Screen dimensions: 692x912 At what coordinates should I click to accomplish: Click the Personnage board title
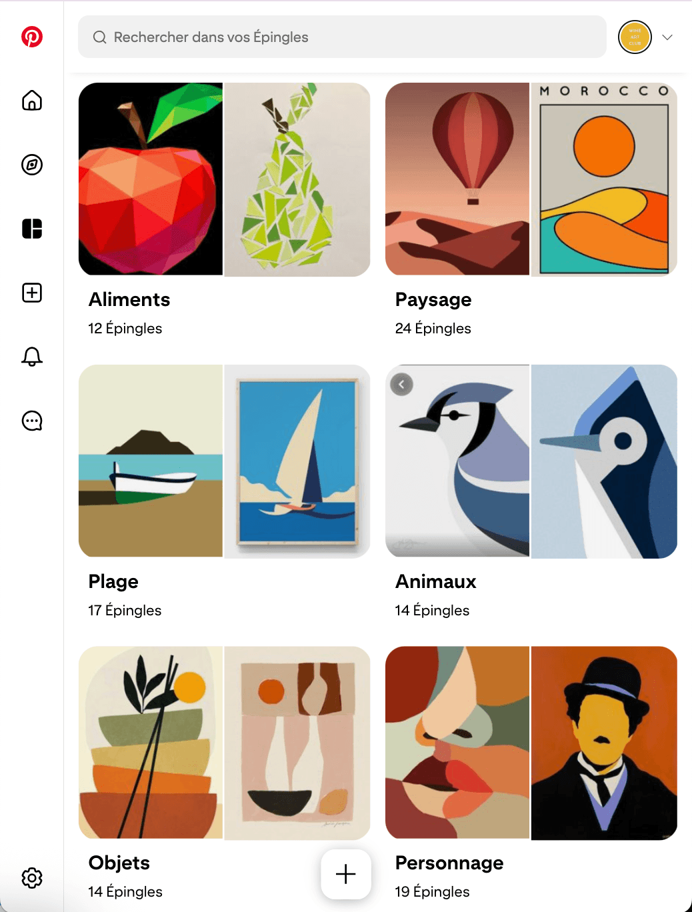click(449, 863)
